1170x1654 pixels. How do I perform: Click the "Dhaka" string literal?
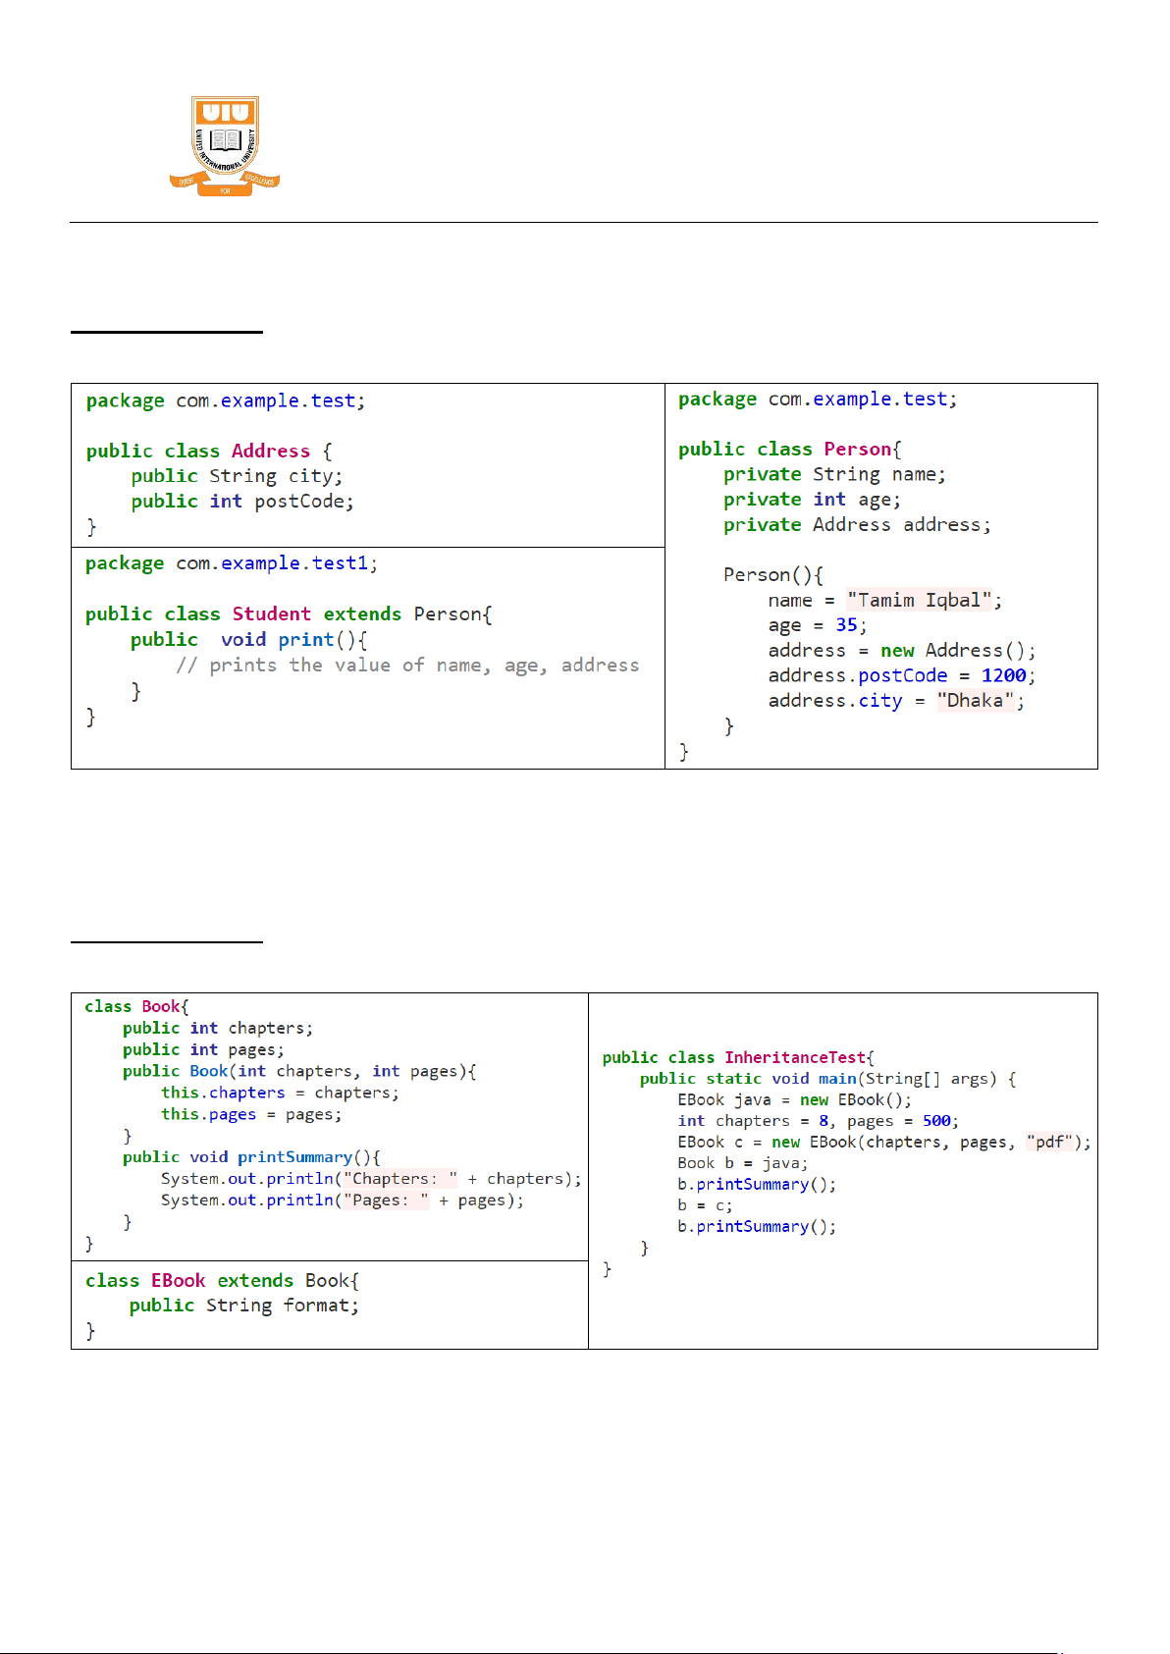pyautogui.click(x=975, y=701)
